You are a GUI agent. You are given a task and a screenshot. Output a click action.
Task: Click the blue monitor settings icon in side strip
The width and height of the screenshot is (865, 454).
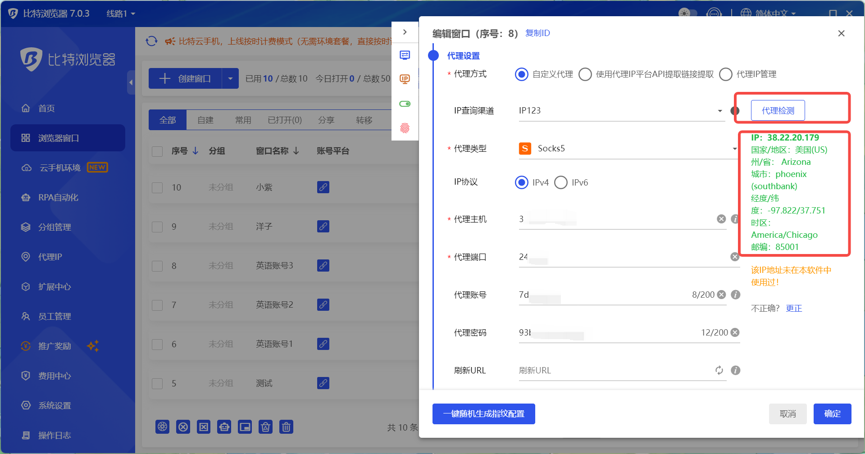point(405,54)
